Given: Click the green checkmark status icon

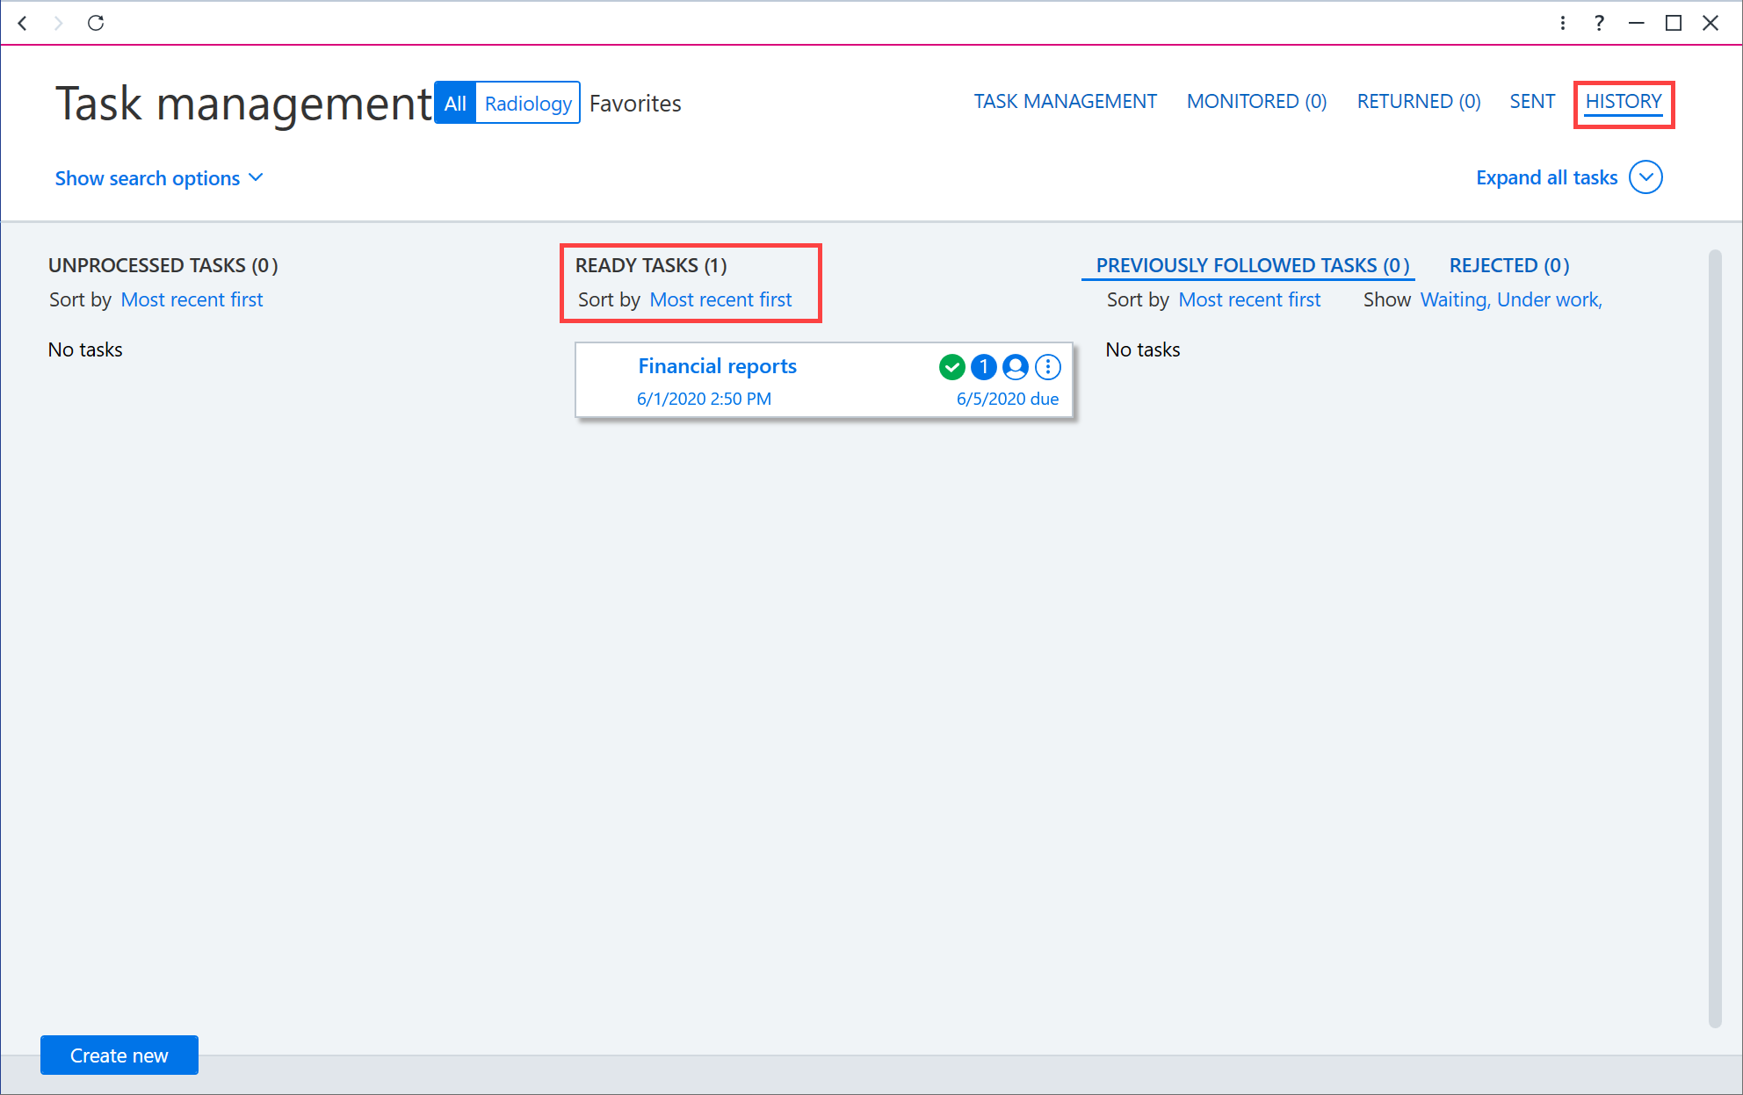Looking at the screenshot, I should [951, 367].
